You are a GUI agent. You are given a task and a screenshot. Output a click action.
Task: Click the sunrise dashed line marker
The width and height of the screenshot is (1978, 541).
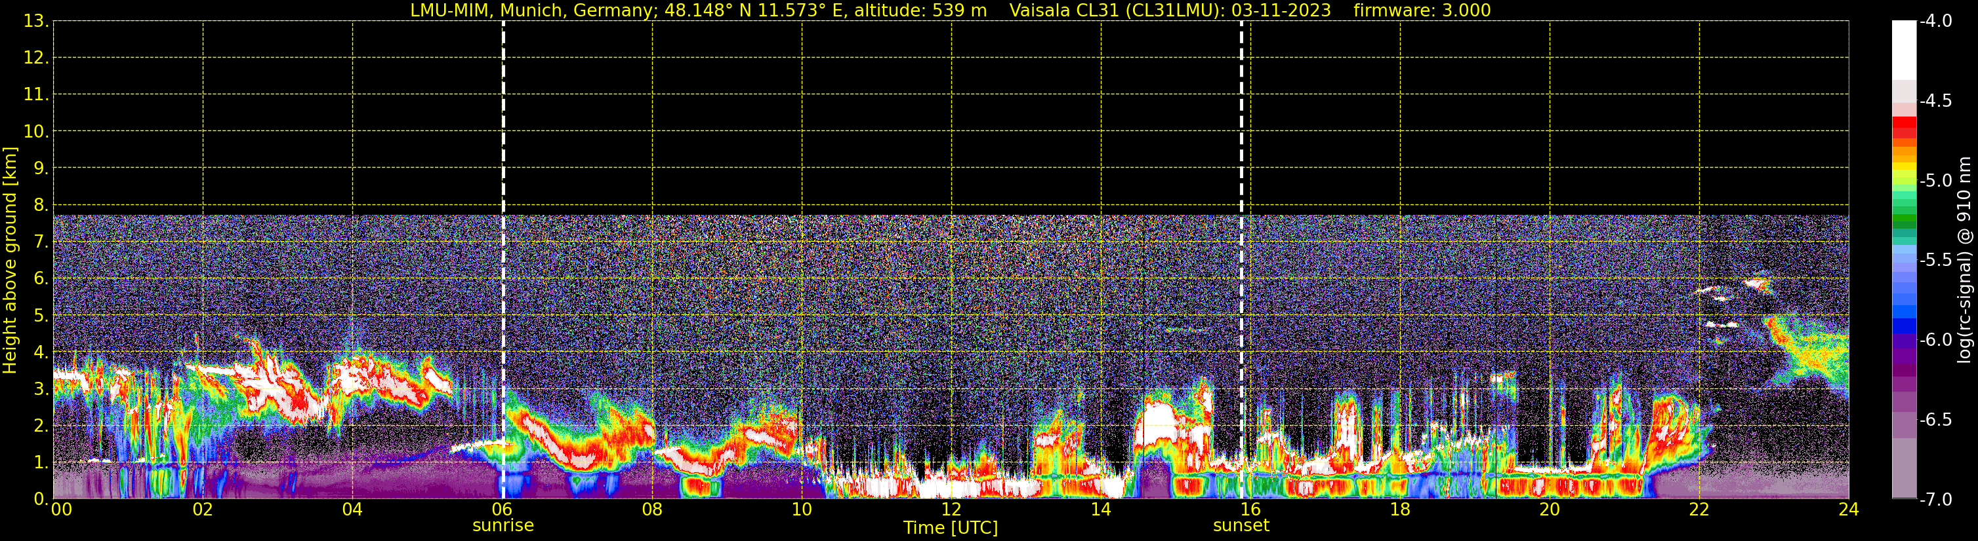[503, 260]
